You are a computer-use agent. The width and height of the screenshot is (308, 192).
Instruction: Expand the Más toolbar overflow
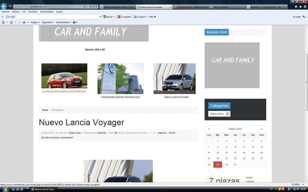click(x=152, y=17)
